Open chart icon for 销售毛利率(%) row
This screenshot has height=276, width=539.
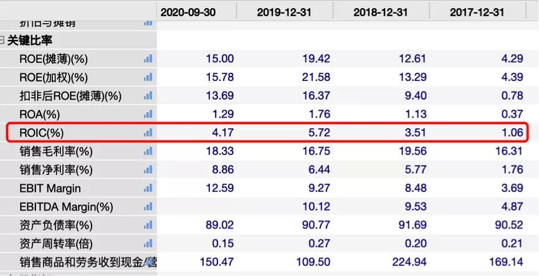point(148,151)
